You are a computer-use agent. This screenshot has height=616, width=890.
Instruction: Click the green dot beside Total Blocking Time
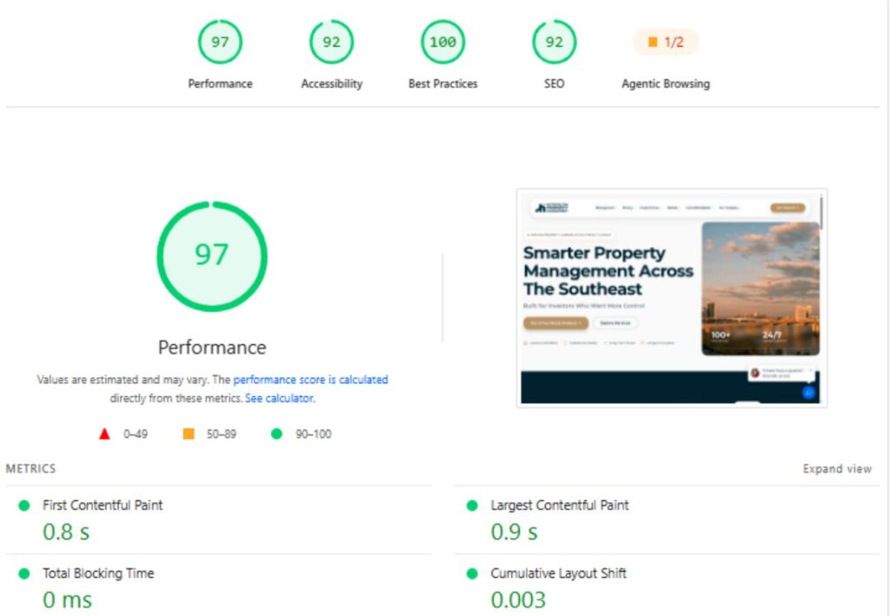click(23, 573)
